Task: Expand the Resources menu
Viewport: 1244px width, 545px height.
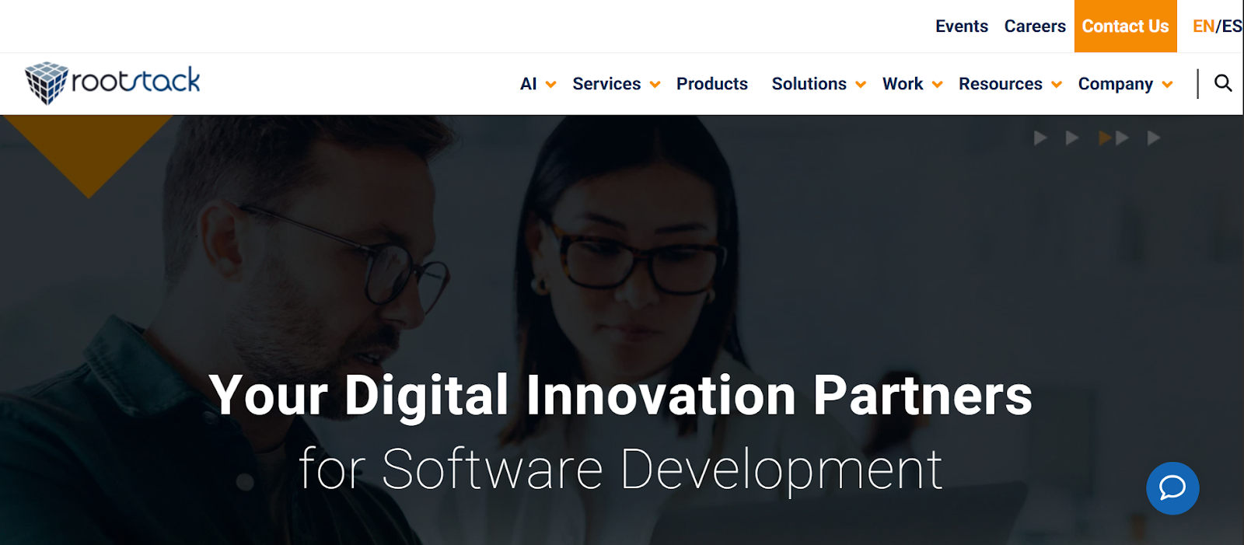Action: (x=1009, y=84)
